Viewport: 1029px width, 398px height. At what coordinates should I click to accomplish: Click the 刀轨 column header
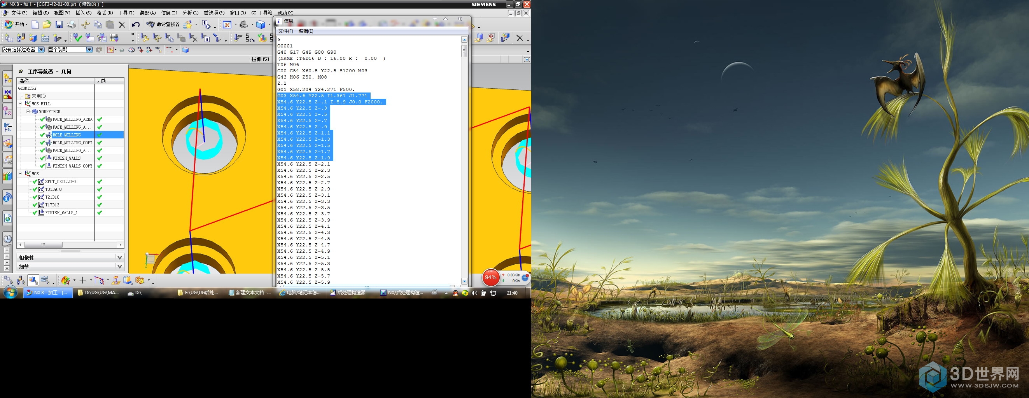(109, 81)
